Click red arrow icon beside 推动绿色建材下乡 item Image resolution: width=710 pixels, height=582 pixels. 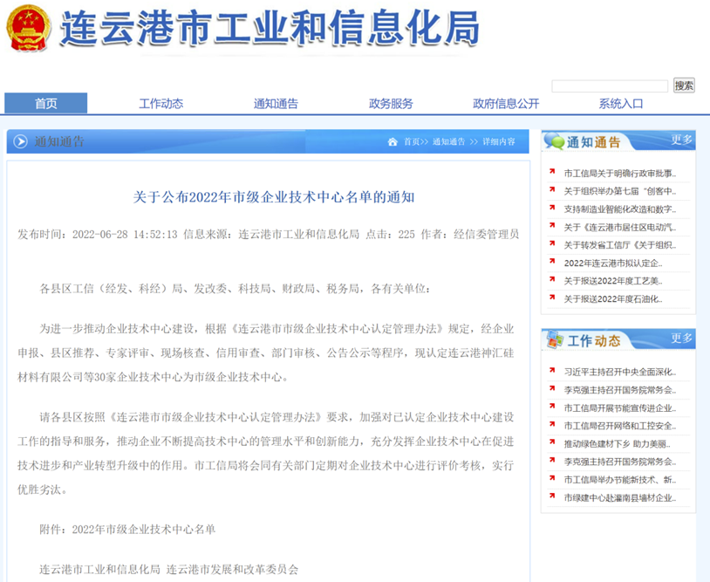click(552, 442)
